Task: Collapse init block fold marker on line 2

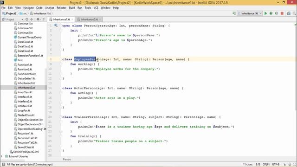Action: tap(61, 31)
